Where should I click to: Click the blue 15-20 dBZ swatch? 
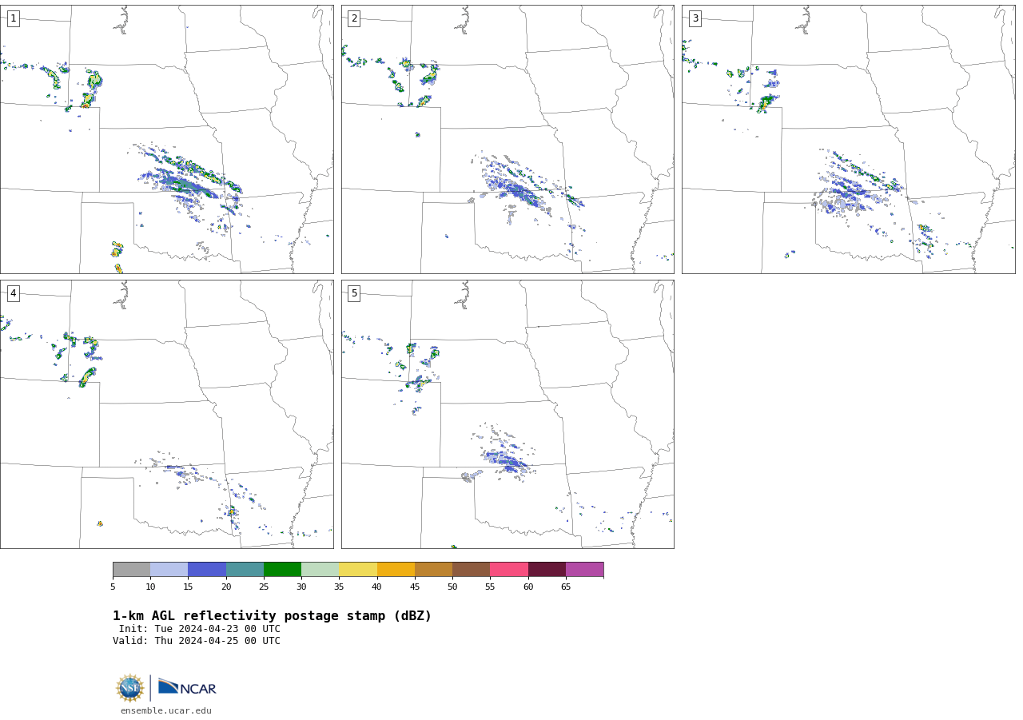coord(207,570)
